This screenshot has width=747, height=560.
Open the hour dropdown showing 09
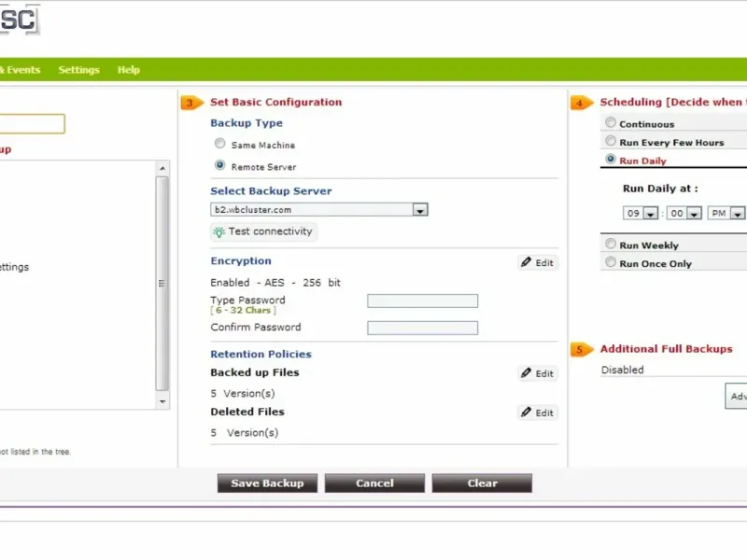tap(641, 213)
